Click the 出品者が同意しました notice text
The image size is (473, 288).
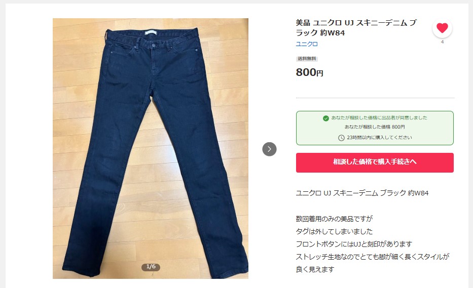(379, 118)
